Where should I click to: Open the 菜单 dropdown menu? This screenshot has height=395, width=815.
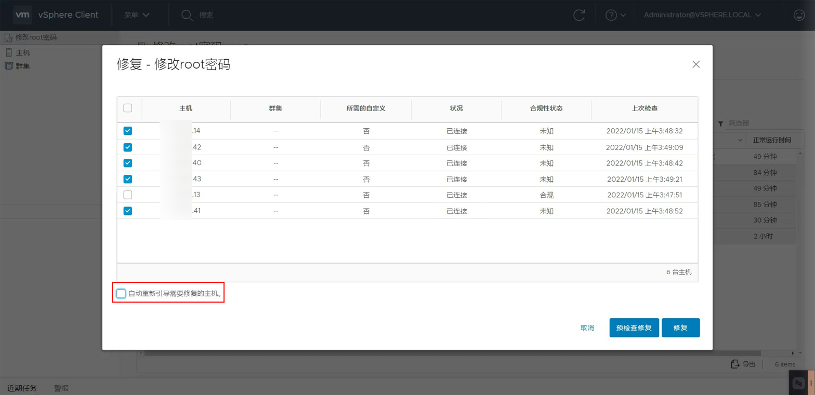(137, 15)
